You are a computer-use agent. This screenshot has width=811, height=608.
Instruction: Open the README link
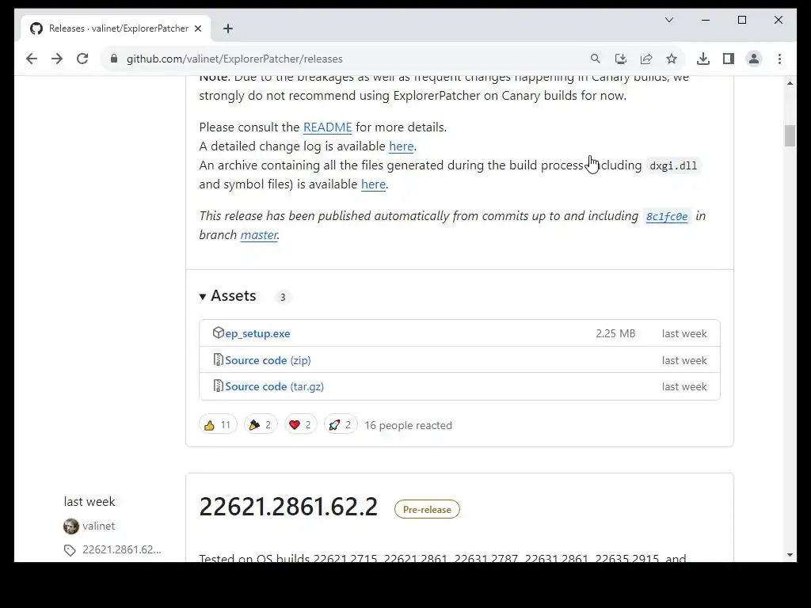(x=327, y=127)
